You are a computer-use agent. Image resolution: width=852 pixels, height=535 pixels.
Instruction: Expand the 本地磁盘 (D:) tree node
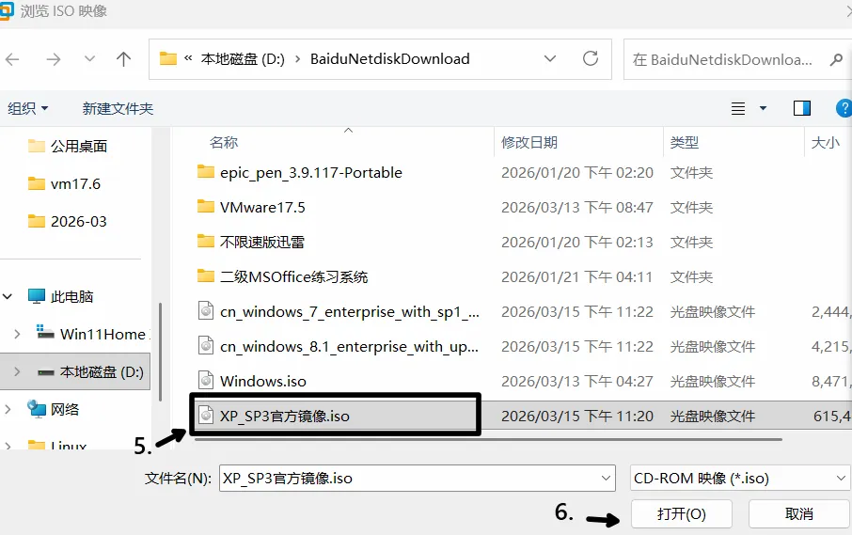point(17,371)
